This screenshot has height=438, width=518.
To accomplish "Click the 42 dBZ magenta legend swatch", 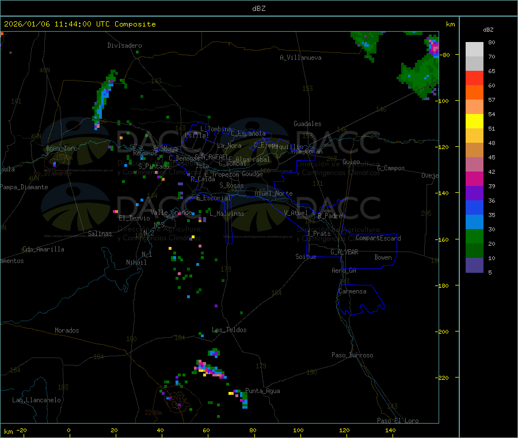I will (474, 178).
